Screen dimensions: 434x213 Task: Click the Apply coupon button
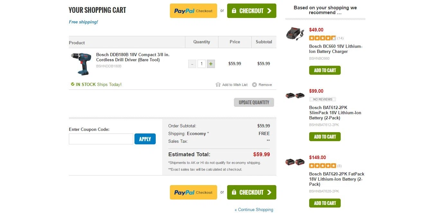[145, 139]
